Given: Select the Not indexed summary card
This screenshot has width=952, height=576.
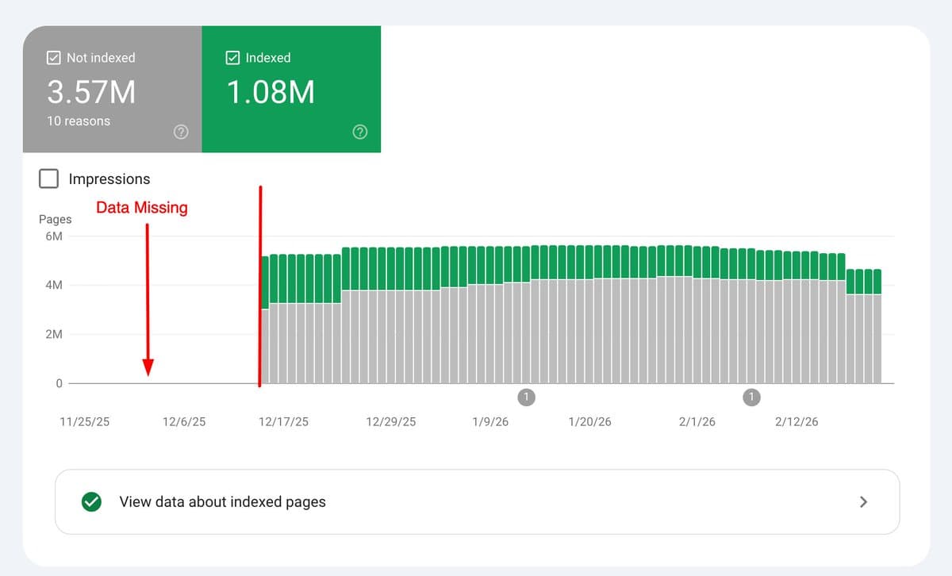Looking at the screenshot, I should click(x=111, y=87).
